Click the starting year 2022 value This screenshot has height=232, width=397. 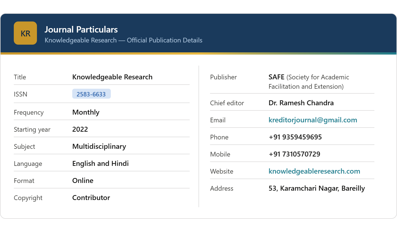click(x=80, y=129)
